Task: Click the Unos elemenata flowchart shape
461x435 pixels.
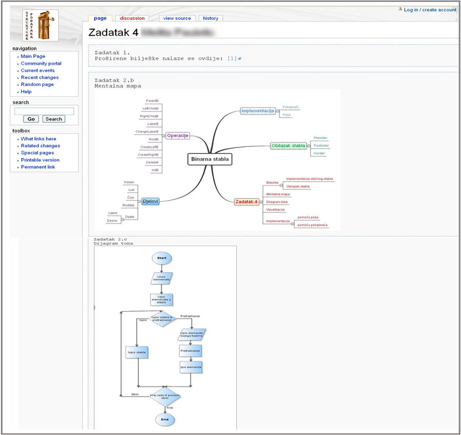Action: pos(161,278)
